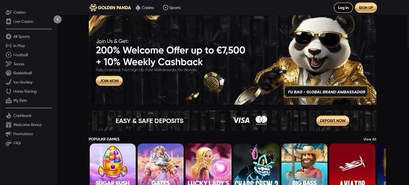
Task: Click JOIN NOW on the welcome banner
Action: pyautogui.click(x=109, y=81)
